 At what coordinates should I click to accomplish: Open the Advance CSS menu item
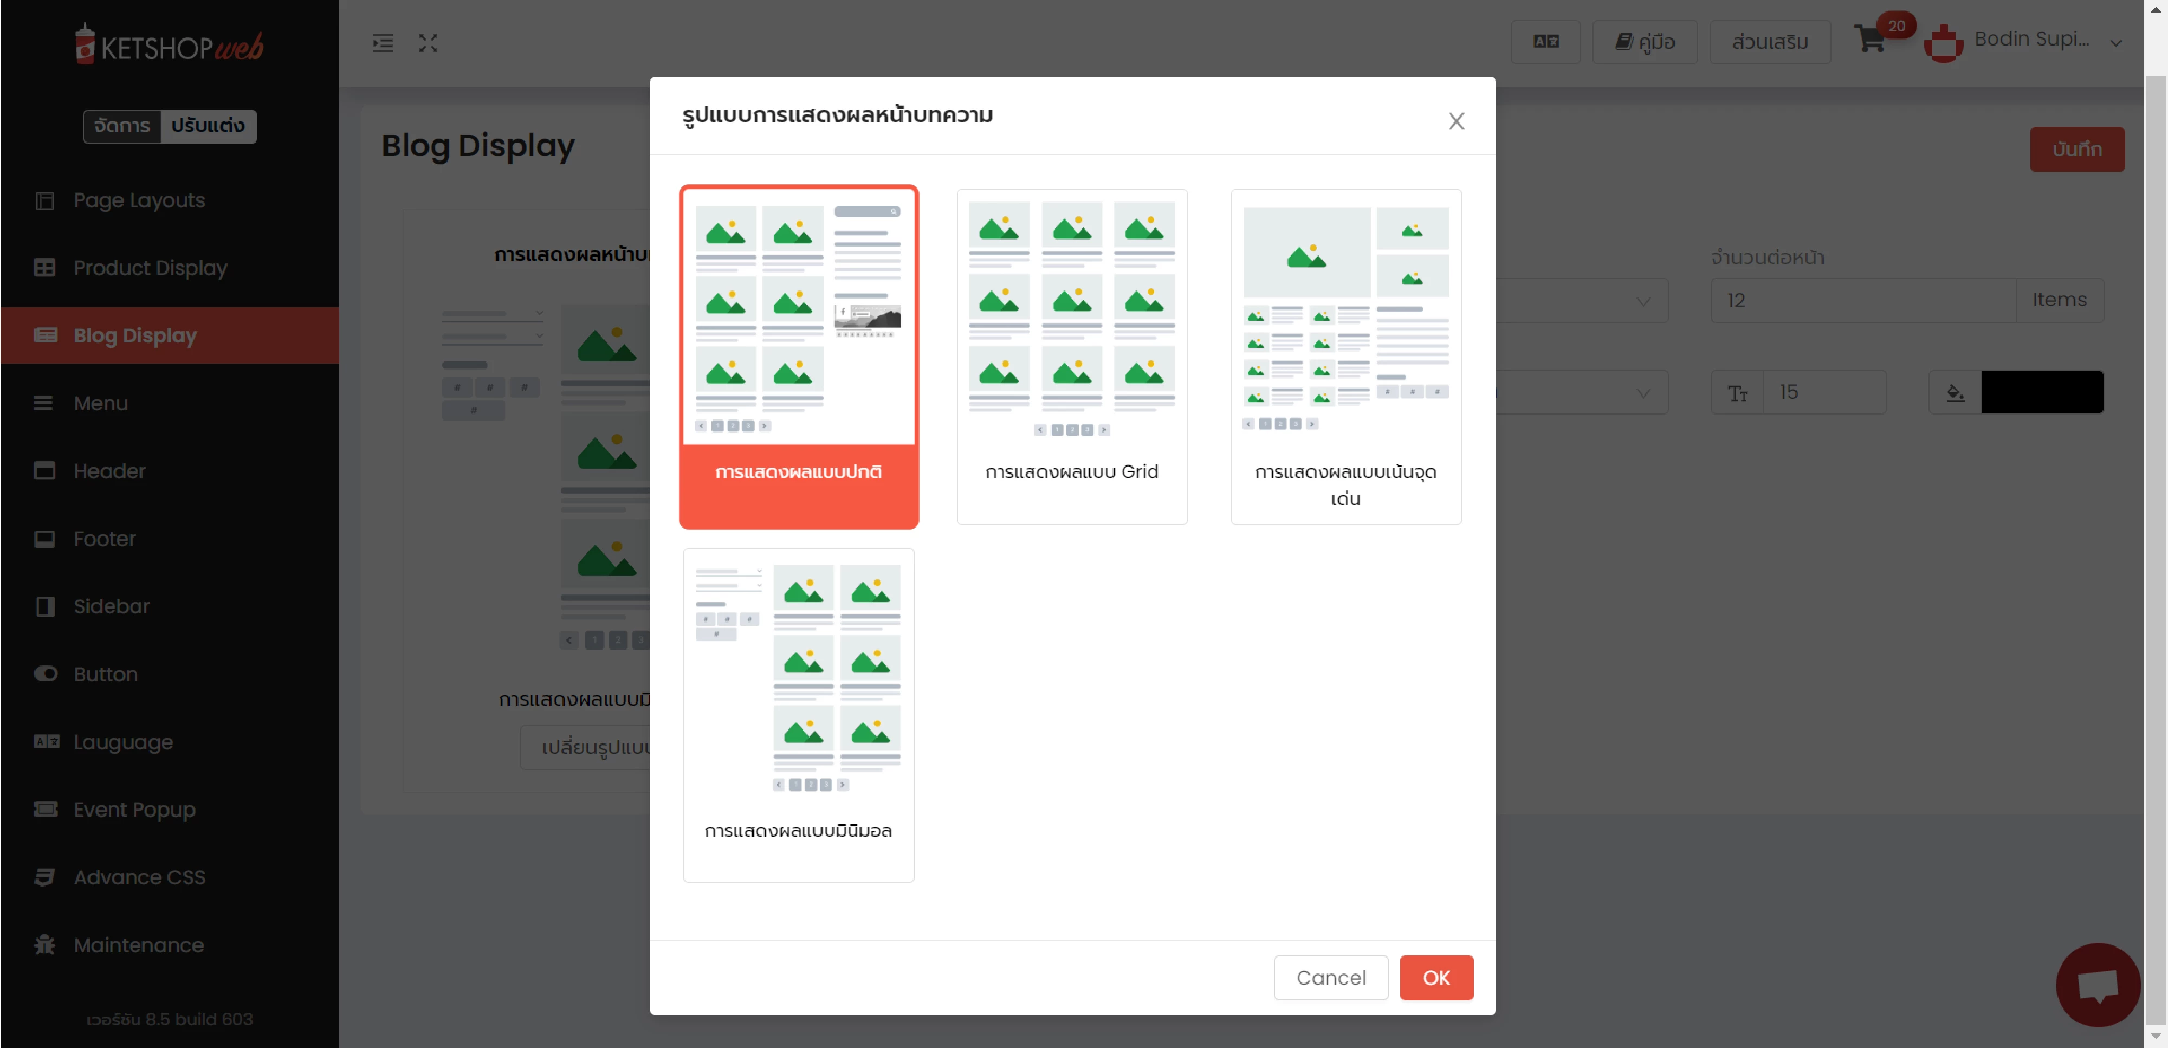(x=169, y=877)
